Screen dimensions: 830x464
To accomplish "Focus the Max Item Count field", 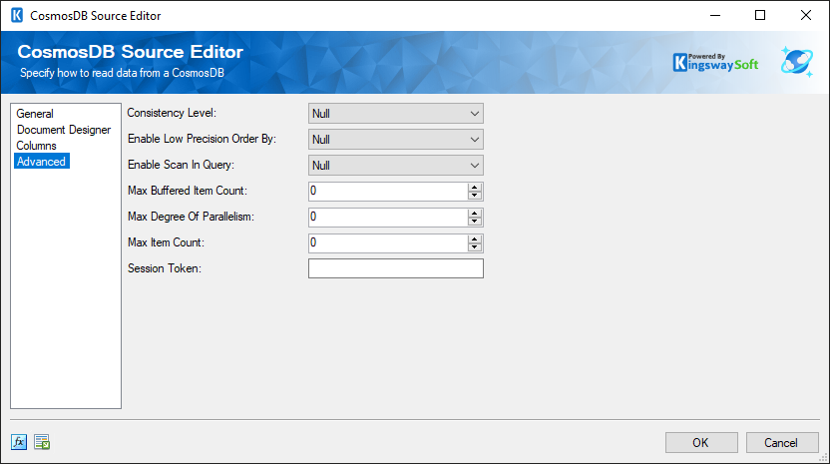I will tap(388, 243).
